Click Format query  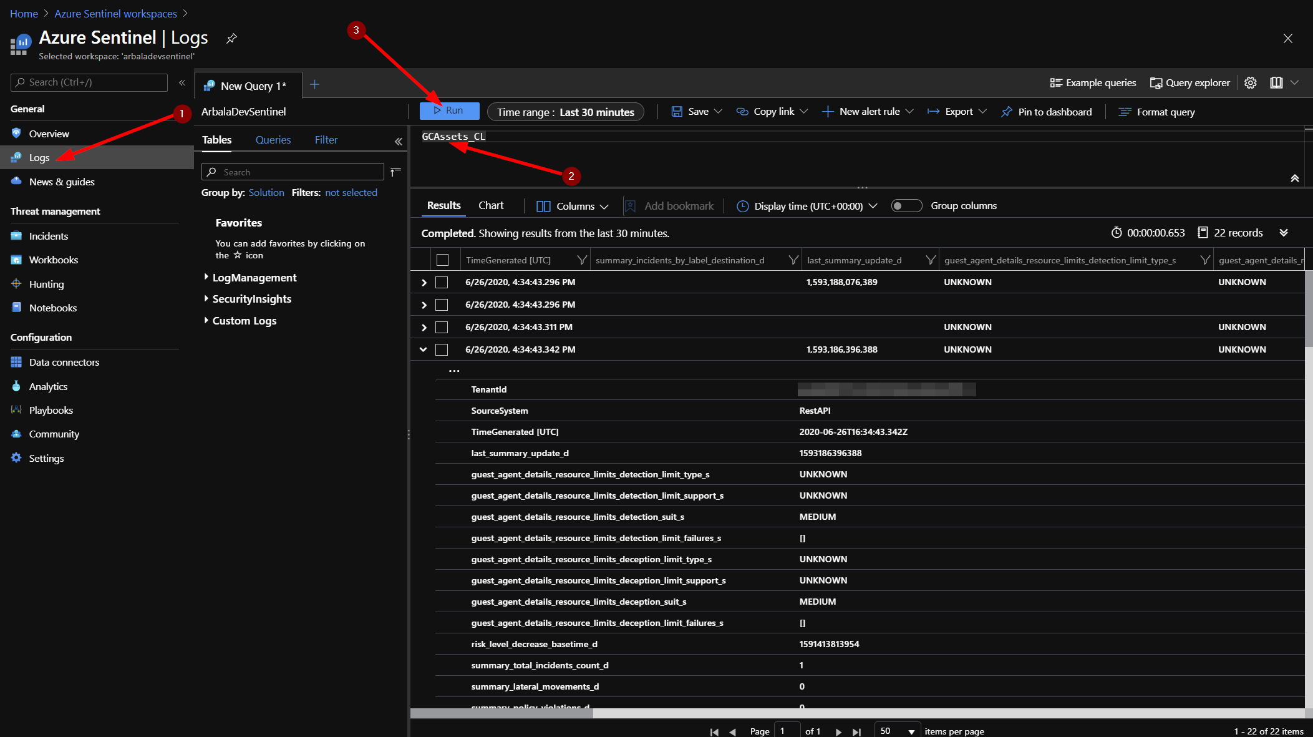[x=1156, y=112]
